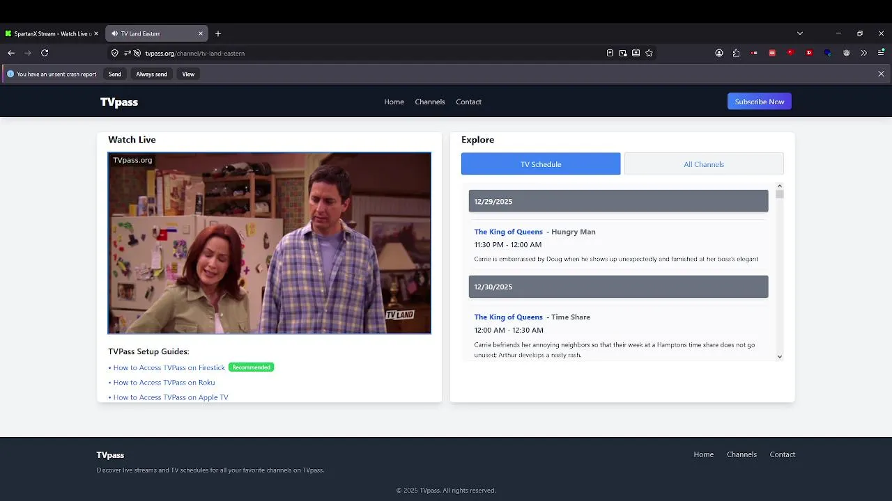Reload the page with the refresh icon
This screenshot has width=892, height=501.
[x=45, y=53]
